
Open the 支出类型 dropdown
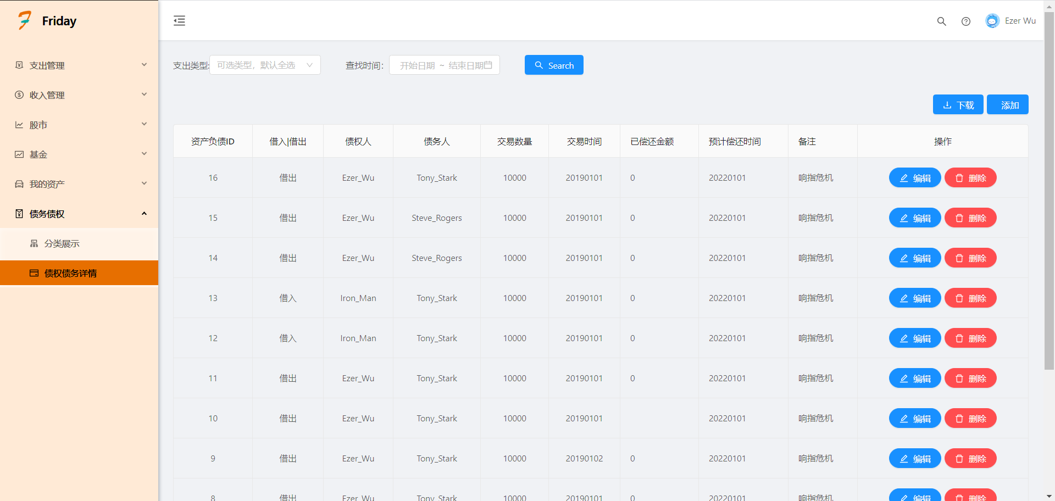265,65
